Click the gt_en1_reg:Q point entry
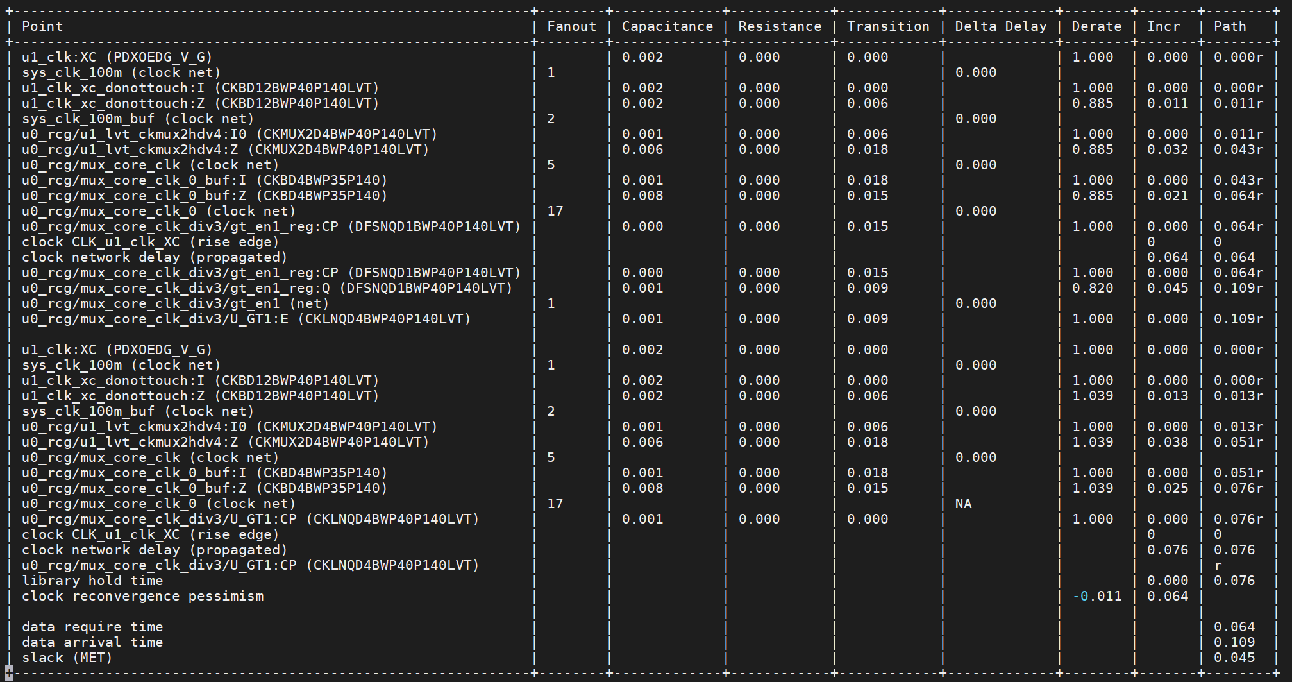 [267, 288]
